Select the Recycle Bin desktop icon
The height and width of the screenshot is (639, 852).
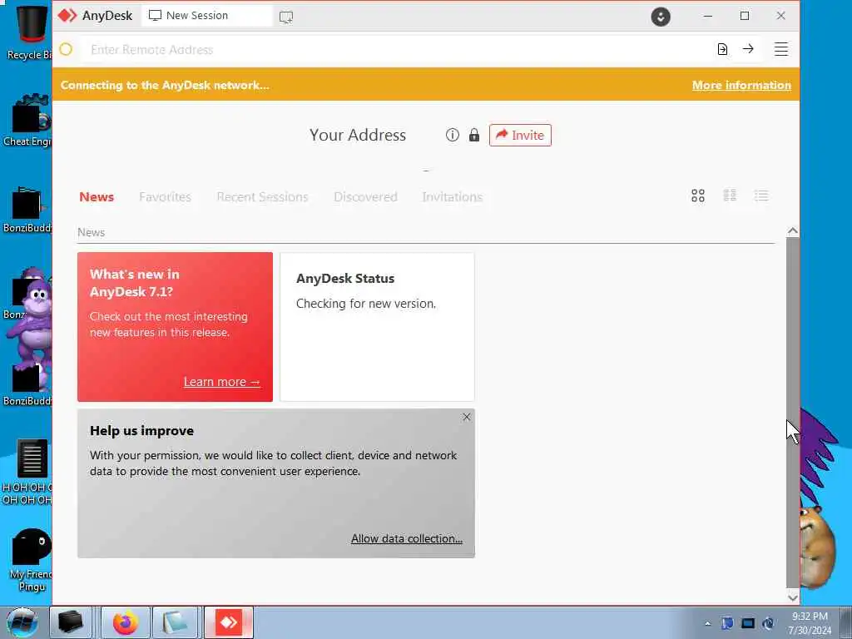click(x=30, y=32)
